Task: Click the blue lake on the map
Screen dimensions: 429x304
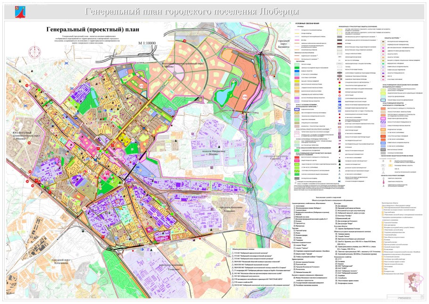Action: [x=222, y=94]
